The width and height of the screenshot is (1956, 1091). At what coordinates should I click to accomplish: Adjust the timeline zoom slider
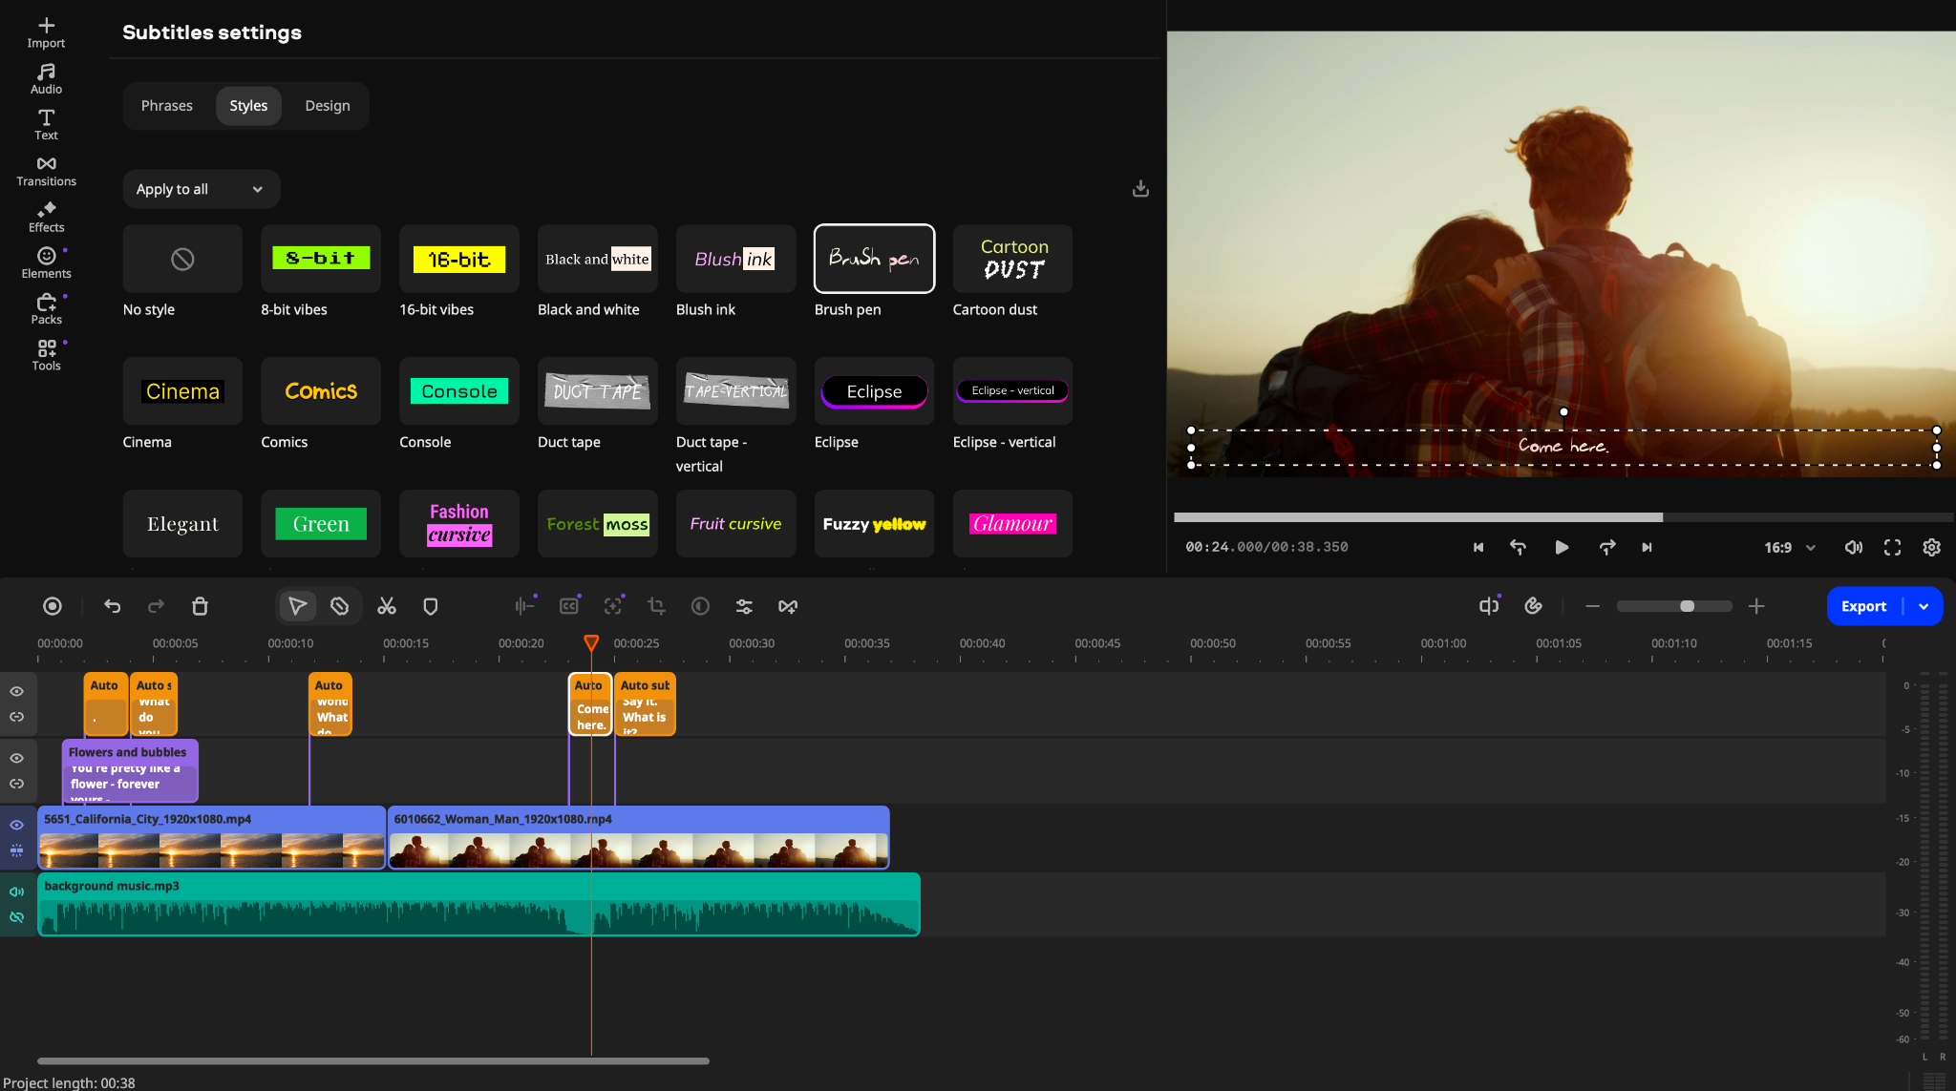tap(1687, 606)
